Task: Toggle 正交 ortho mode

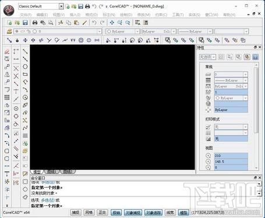Action: (103, 213)
